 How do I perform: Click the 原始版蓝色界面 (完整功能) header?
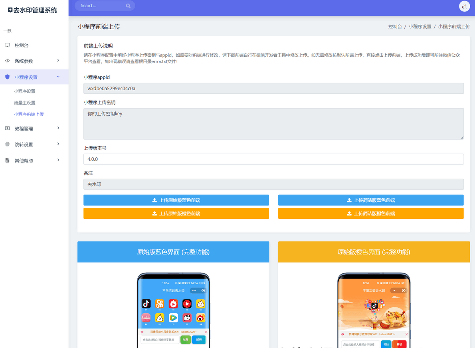point(173,252)
